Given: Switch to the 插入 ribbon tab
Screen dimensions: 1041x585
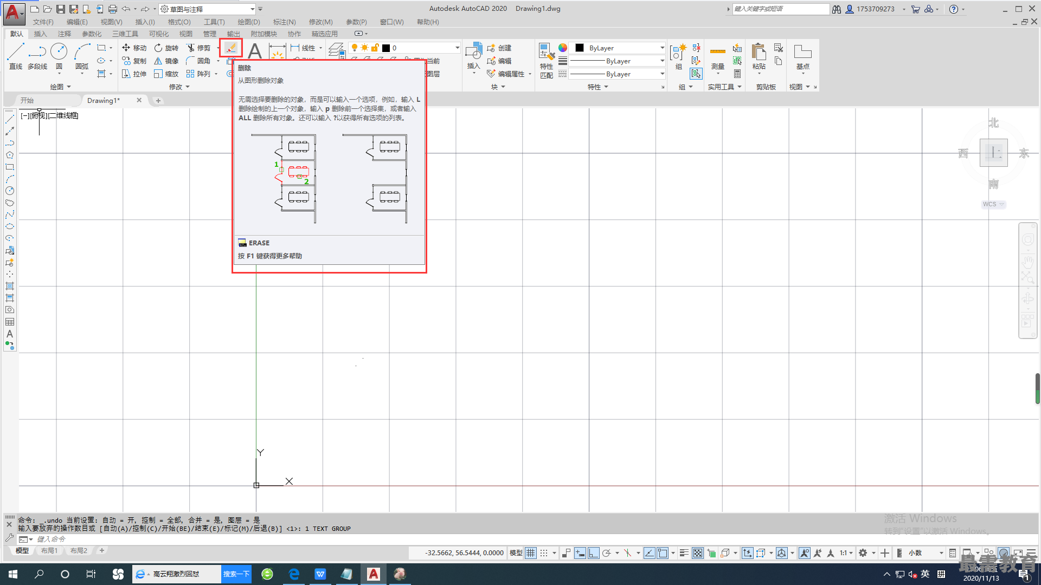Looking at the screenshot, I should coord(40,34).
